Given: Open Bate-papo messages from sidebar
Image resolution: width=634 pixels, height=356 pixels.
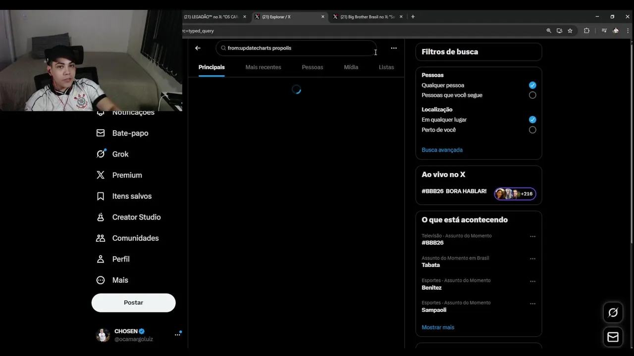Looking at the screenshot, I should (x=122, y=133).
